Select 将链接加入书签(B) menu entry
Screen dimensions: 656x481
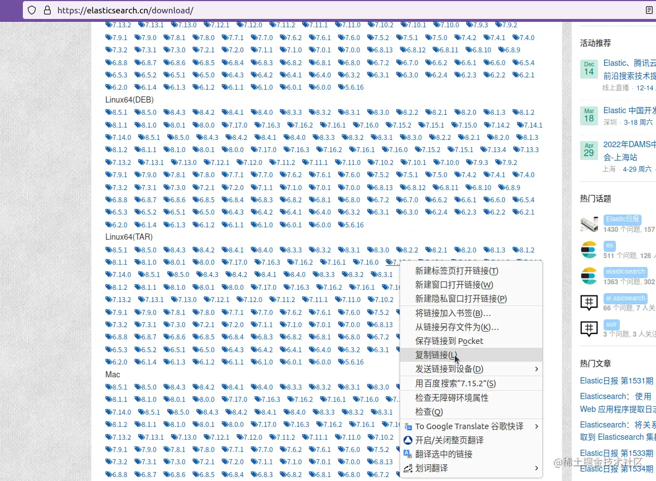(471, 313)
